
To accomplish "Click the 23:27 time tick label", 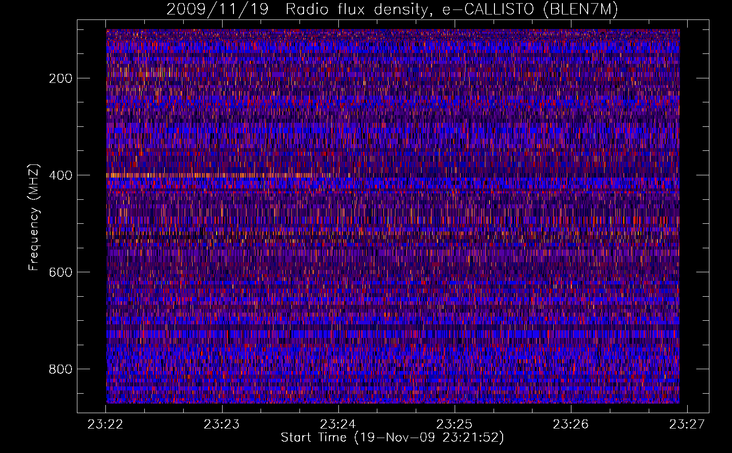I will tap(687, 424).
